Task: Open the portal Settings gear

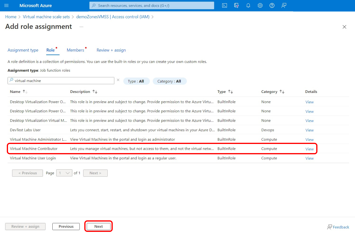Action: [260, 5]
